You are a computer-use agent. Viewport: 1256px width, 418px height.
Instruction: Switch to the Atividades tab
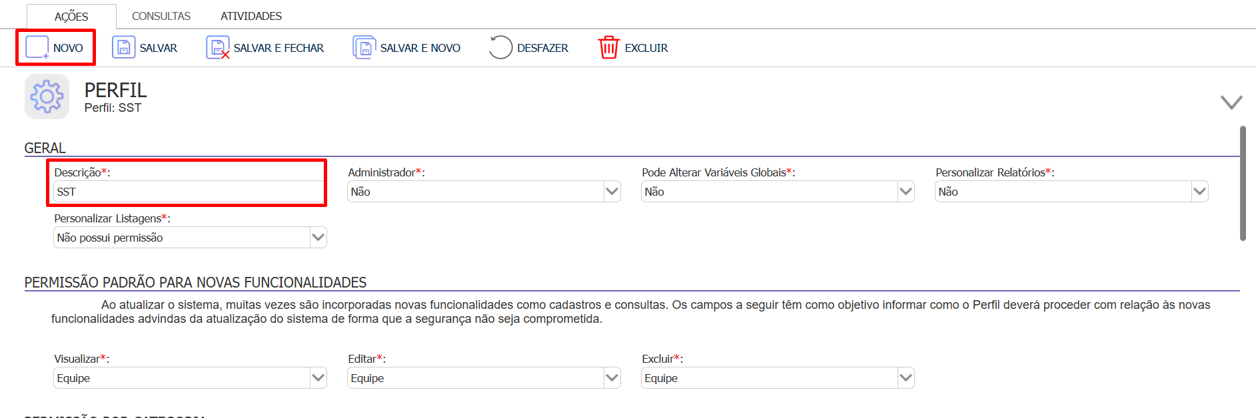tap(251, 16)
